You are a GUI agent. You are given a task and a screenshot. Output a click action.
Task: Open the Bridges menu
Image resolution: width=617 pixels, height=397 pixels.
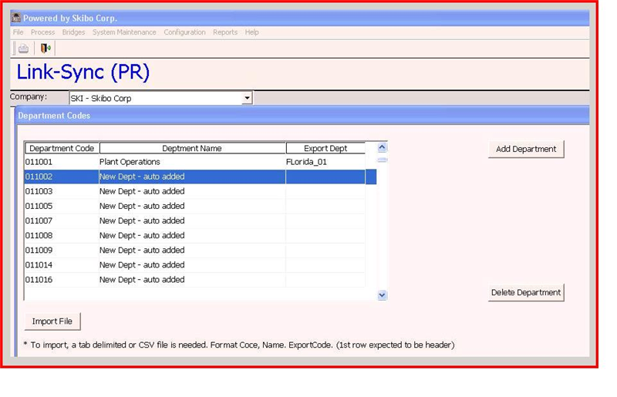[x=73, y=32]
